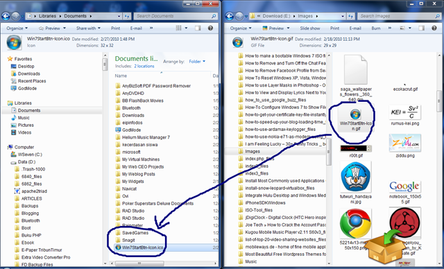This screenshot has width=444, height=269.
Task: Select the My Virtual Machines folder
Action: tap(141, 159)
